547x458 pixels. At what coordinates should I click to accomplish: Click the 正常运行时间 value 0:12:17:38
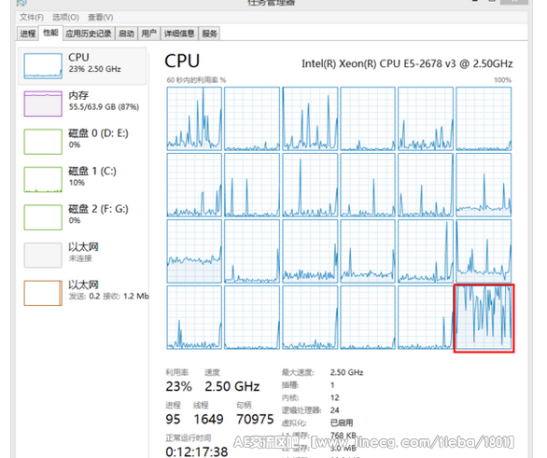196,452
